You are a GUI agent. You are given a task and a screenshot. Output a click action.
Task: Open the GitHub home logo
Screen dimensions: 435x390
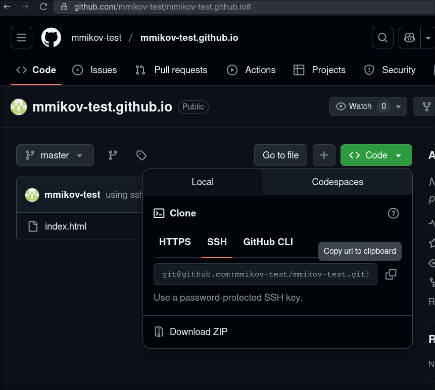51,38
